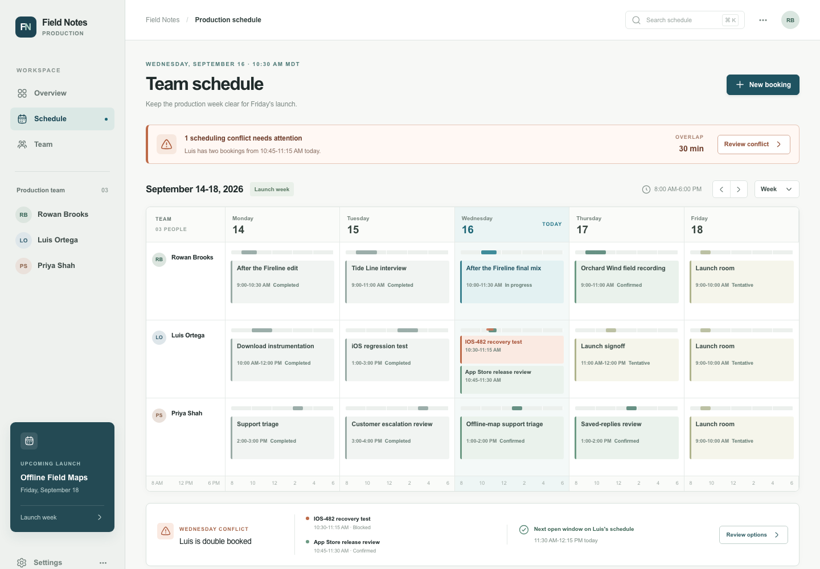
Task: Click the PS avatar in Production team list
Action: pos(23,266)
